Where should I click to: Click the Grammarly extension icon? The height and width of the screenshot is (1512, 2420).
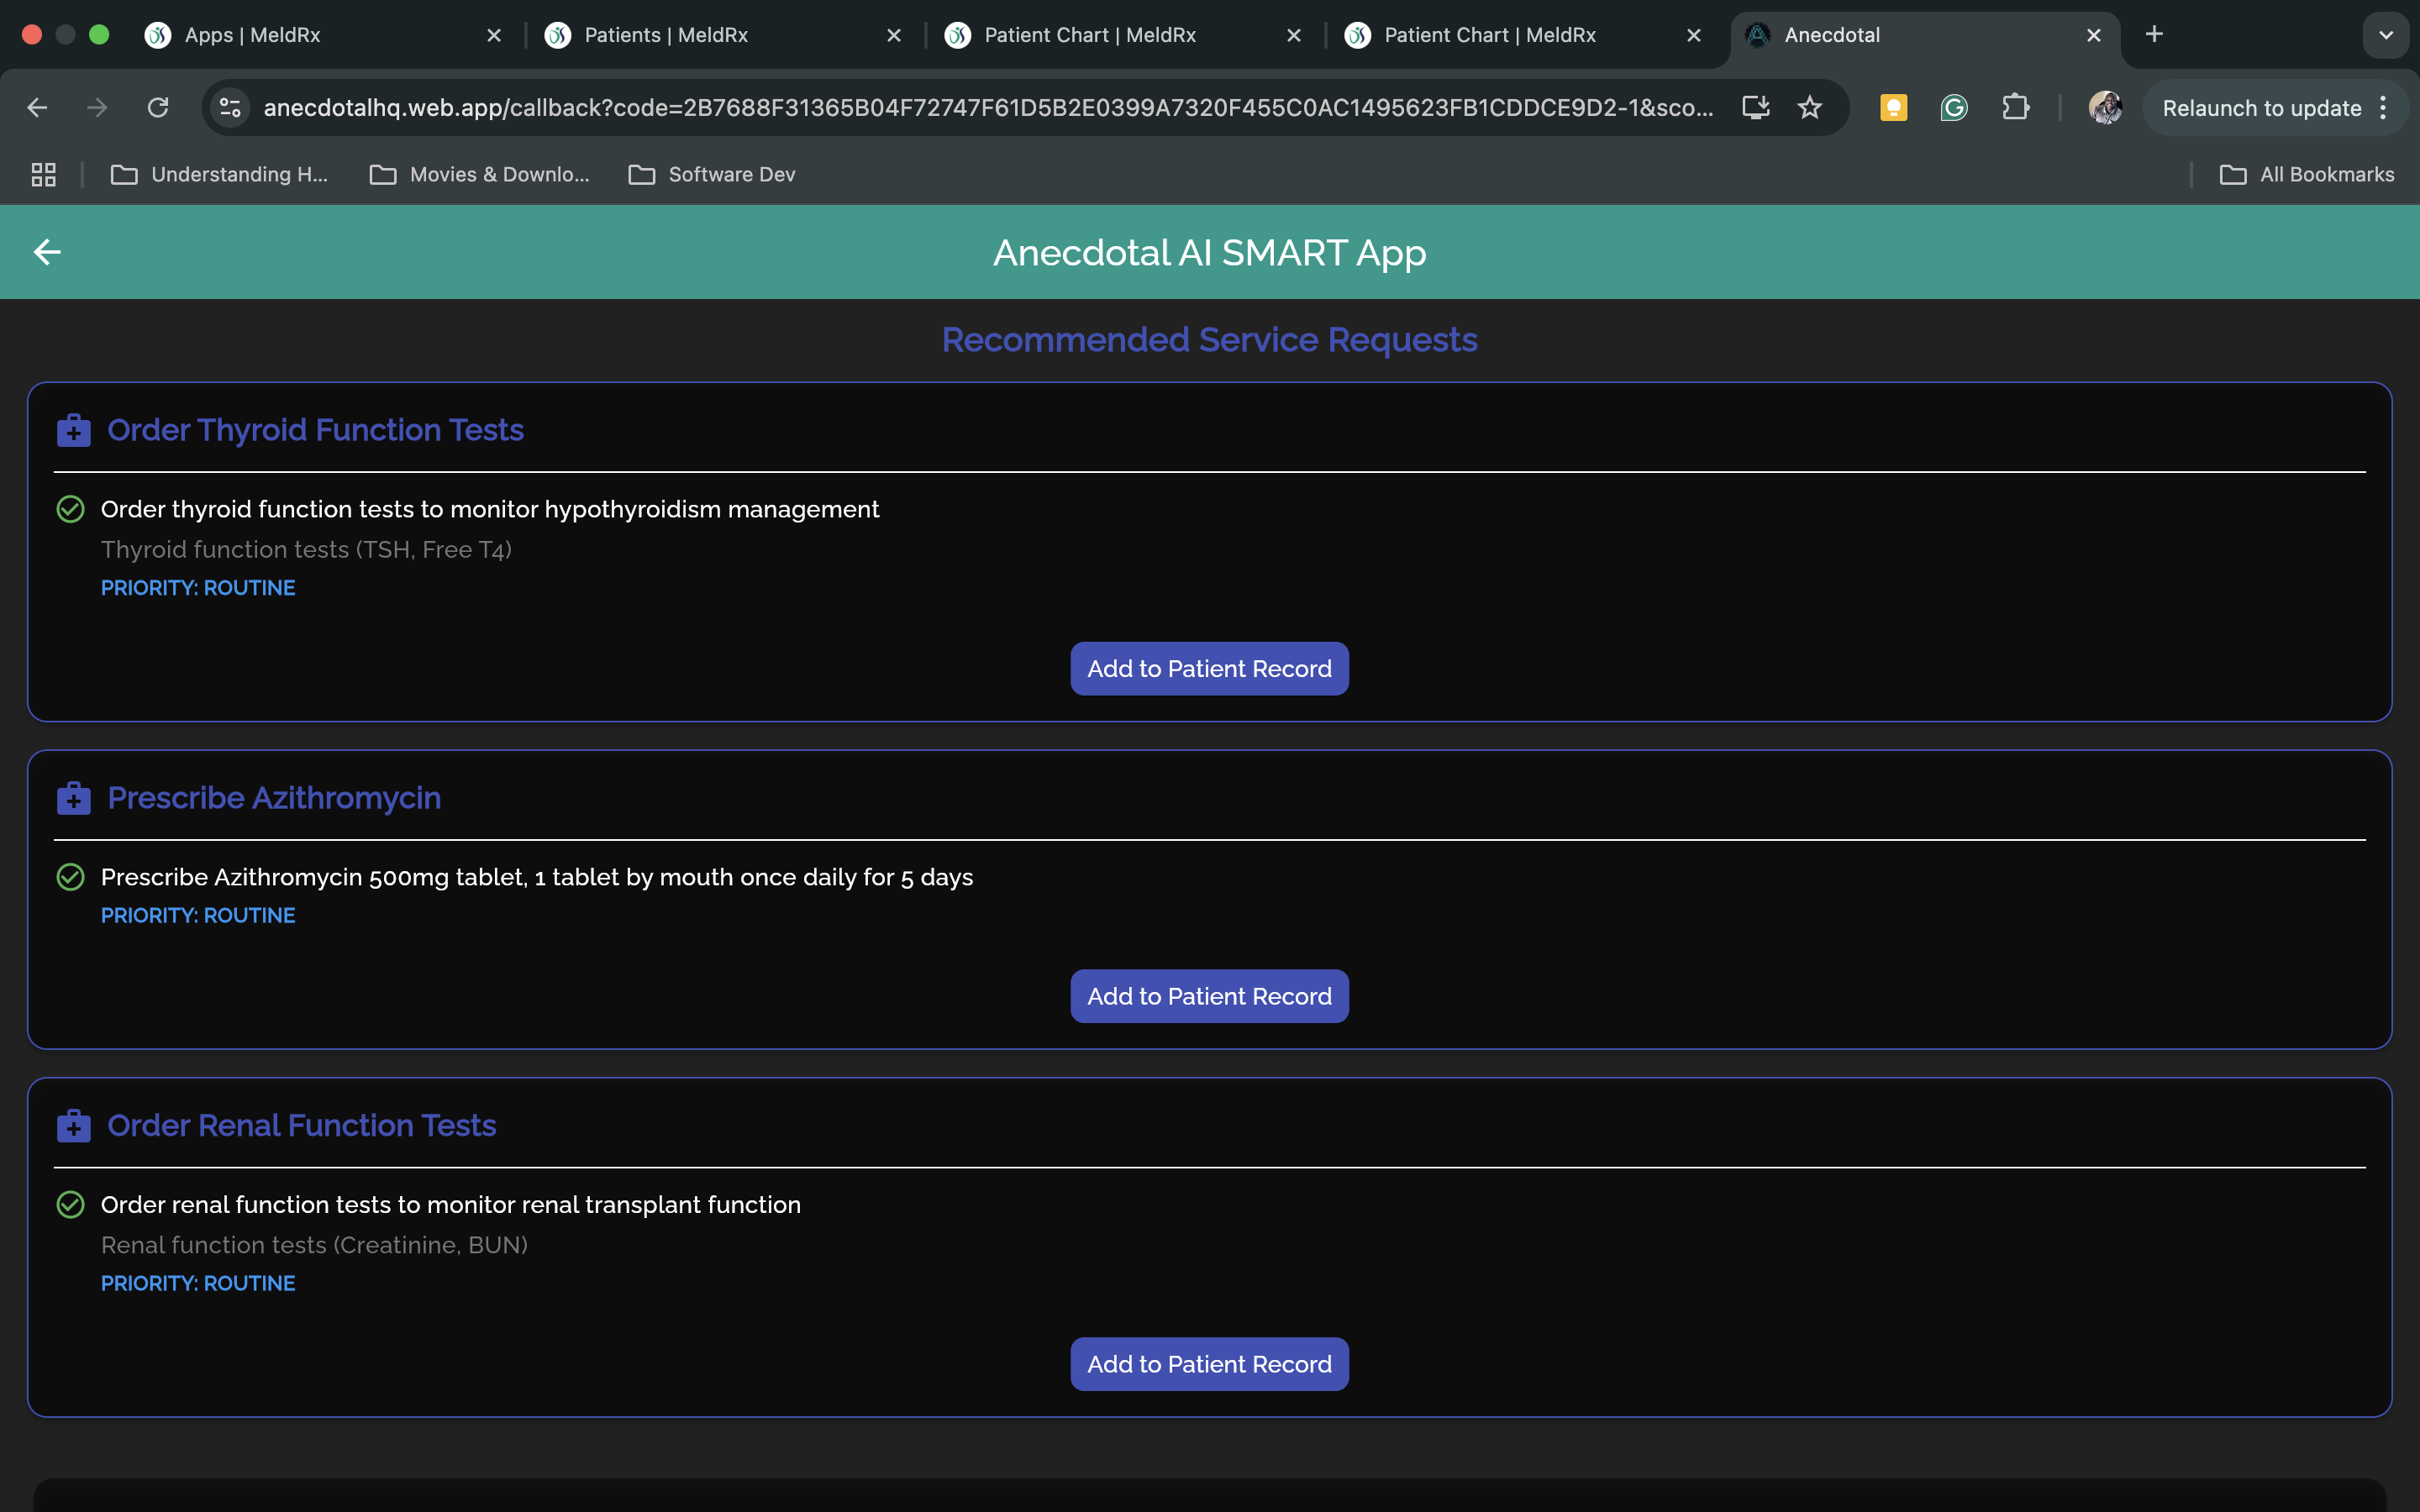[x=1953, y=108]
